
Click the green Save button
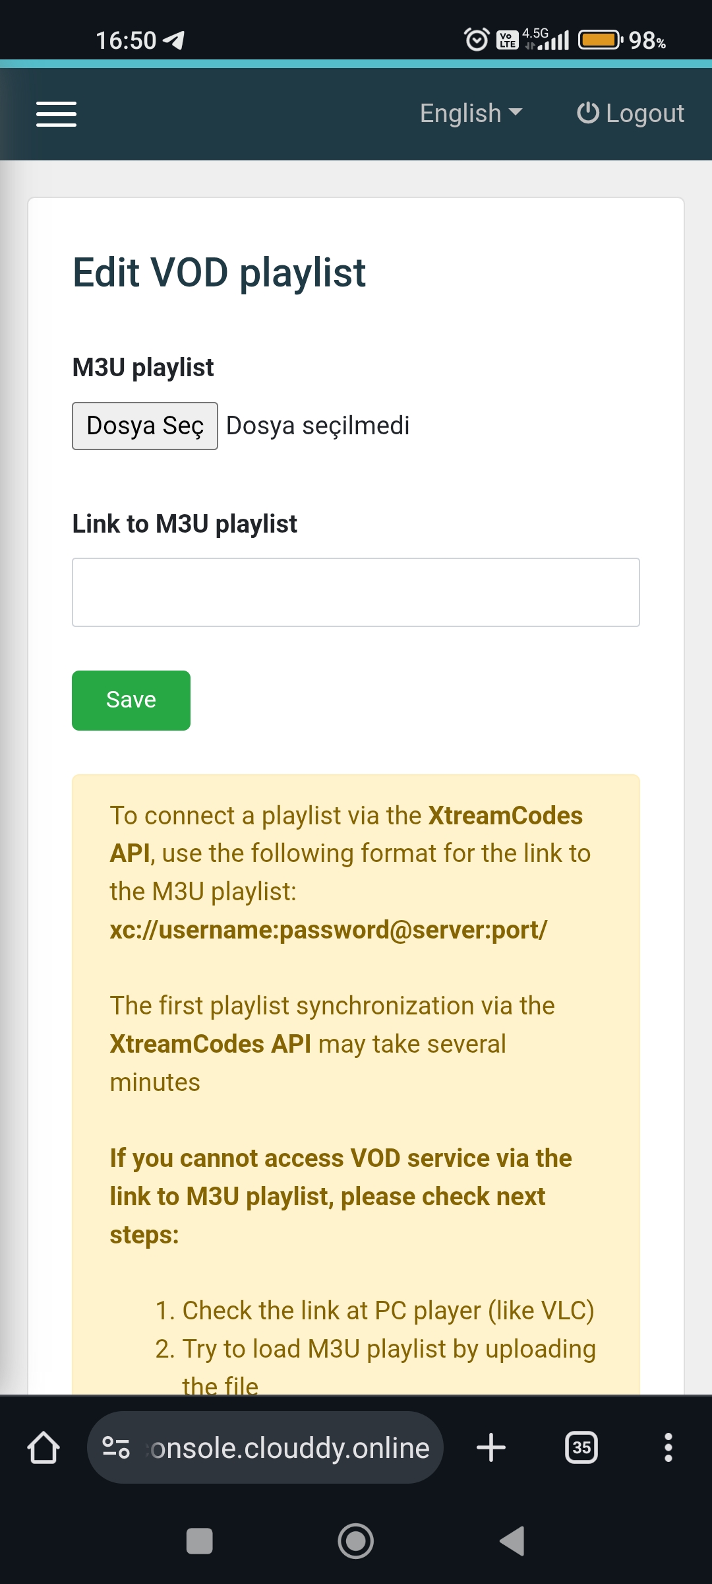point(131,700)
